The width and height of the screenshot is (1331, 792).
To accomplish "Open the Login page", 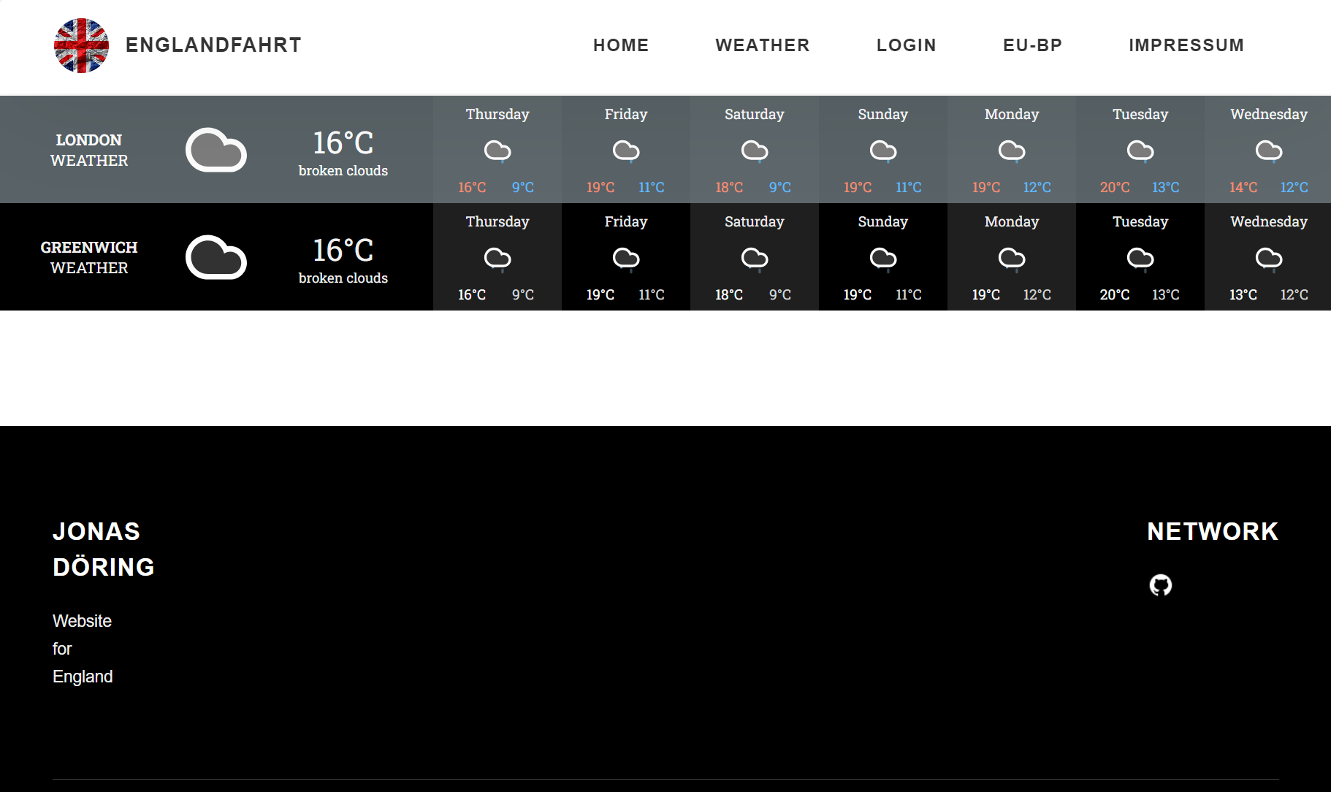I will tap(906, 45).
